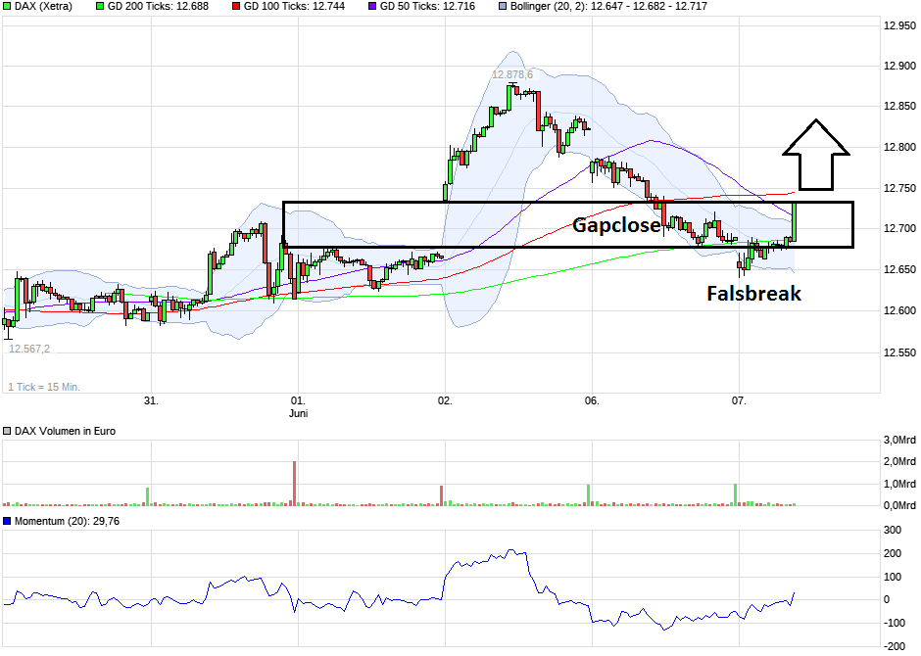Click the 'Juni' month label
Image resolution: width=921 pixels, height=656 pixels.
299,413
